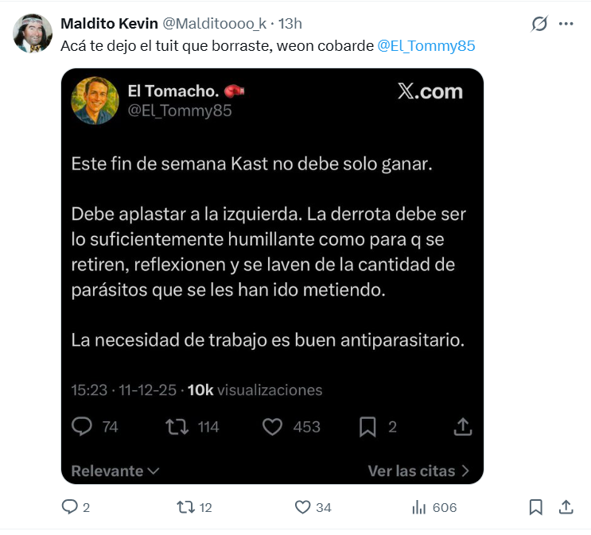Click the heart icon showing 453

point(273,427)
